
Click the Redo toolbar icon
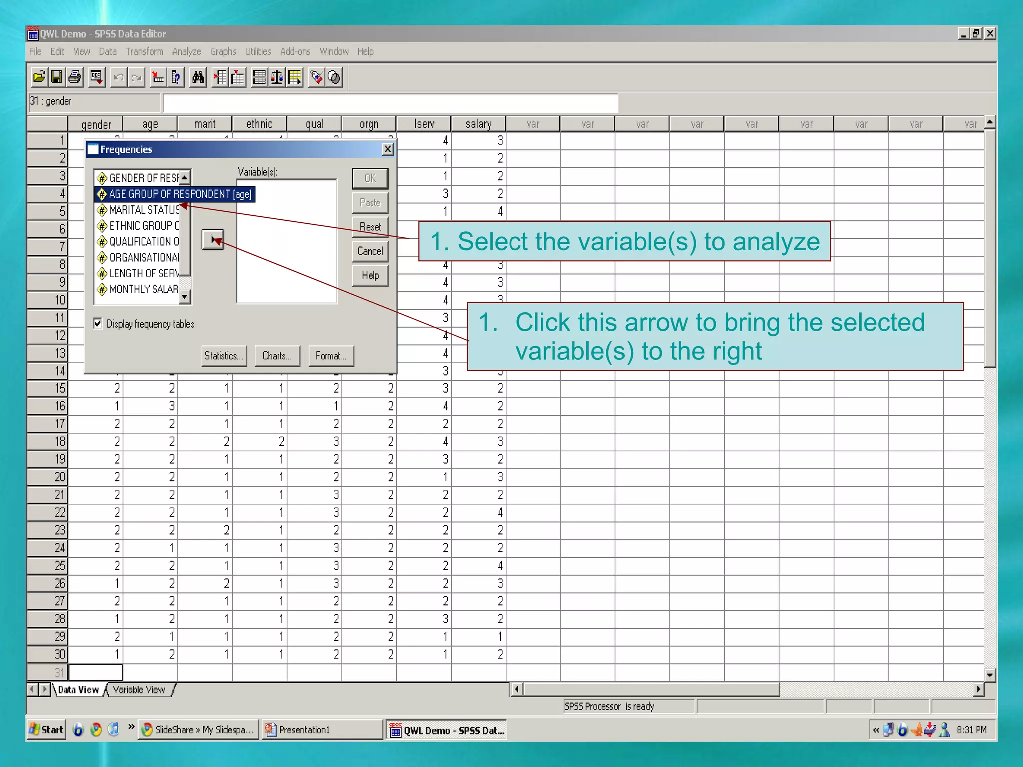136,77
